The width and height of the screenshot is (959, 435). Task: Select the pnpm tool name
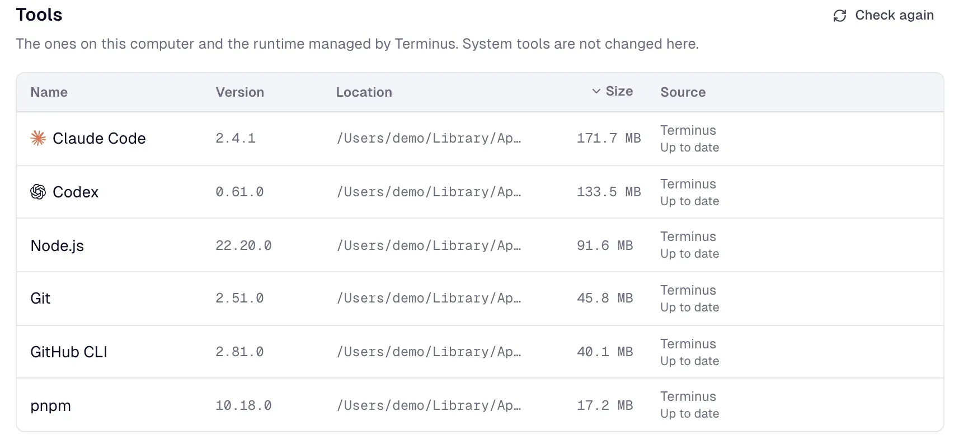51,406
